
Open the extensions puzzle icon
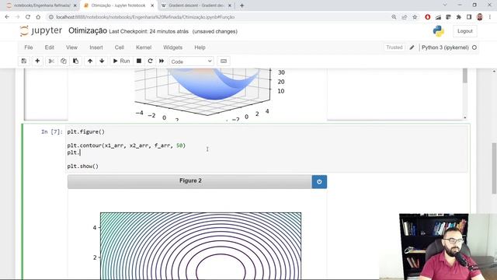(458, 17)
